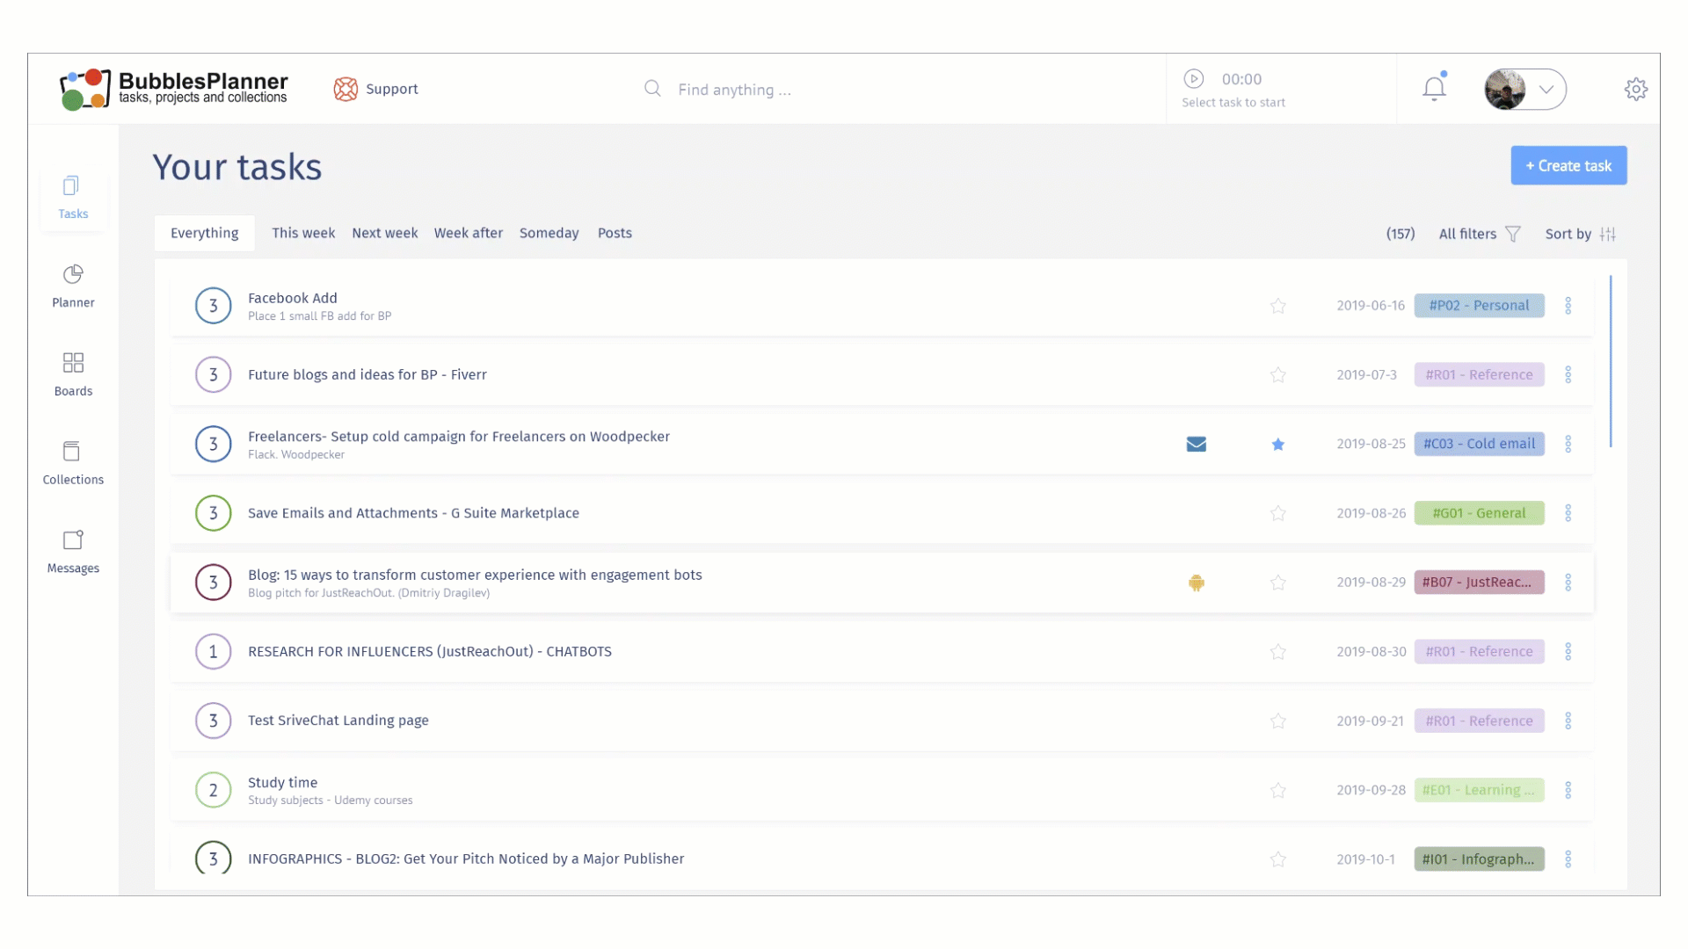
Task: Star the Save Emails and Attachments task
Action: pyautogui.click(x=1277, y=513)
